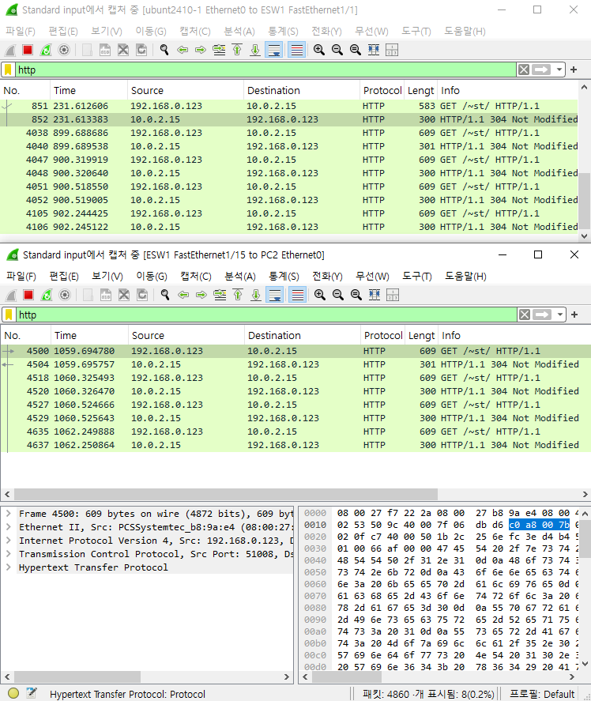The image size is (591, 701).
Task: Jump to first packet in top window
Action: (x=237, y=50)
